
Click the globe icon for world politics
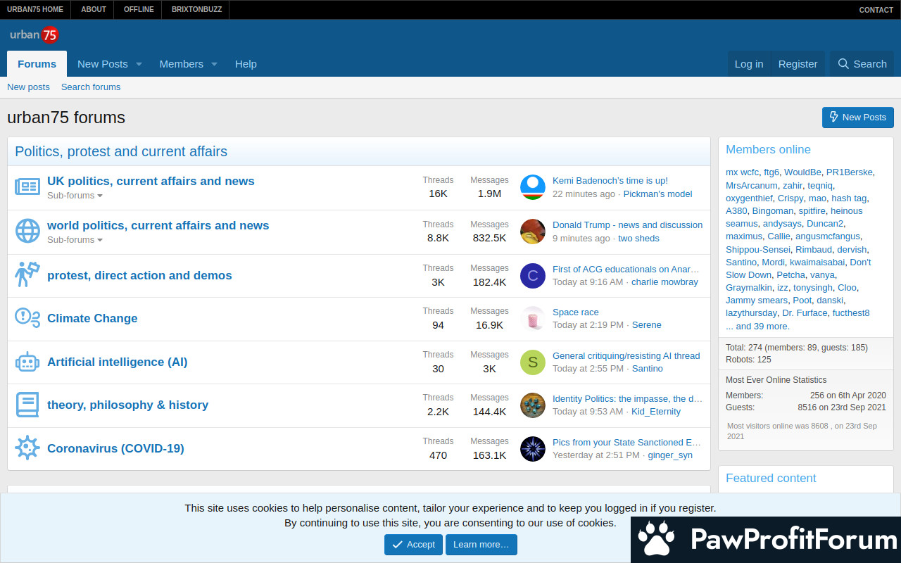(27, 231)
